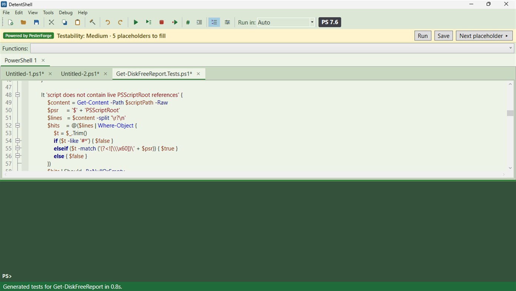Screen dimensions: 516x291
Task: Collapse the fold marker at line 48
Action: (17, 95)
